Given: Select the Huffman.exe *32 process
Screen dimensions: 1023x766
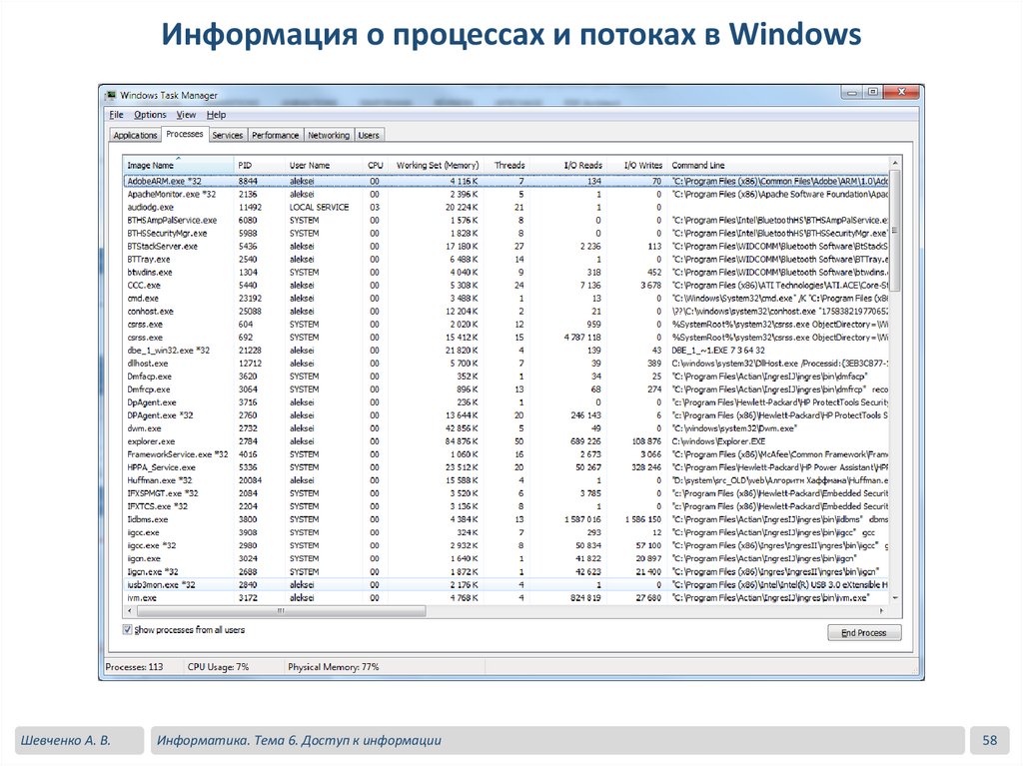Looking at the screenshot, I should tap(506, 480).
